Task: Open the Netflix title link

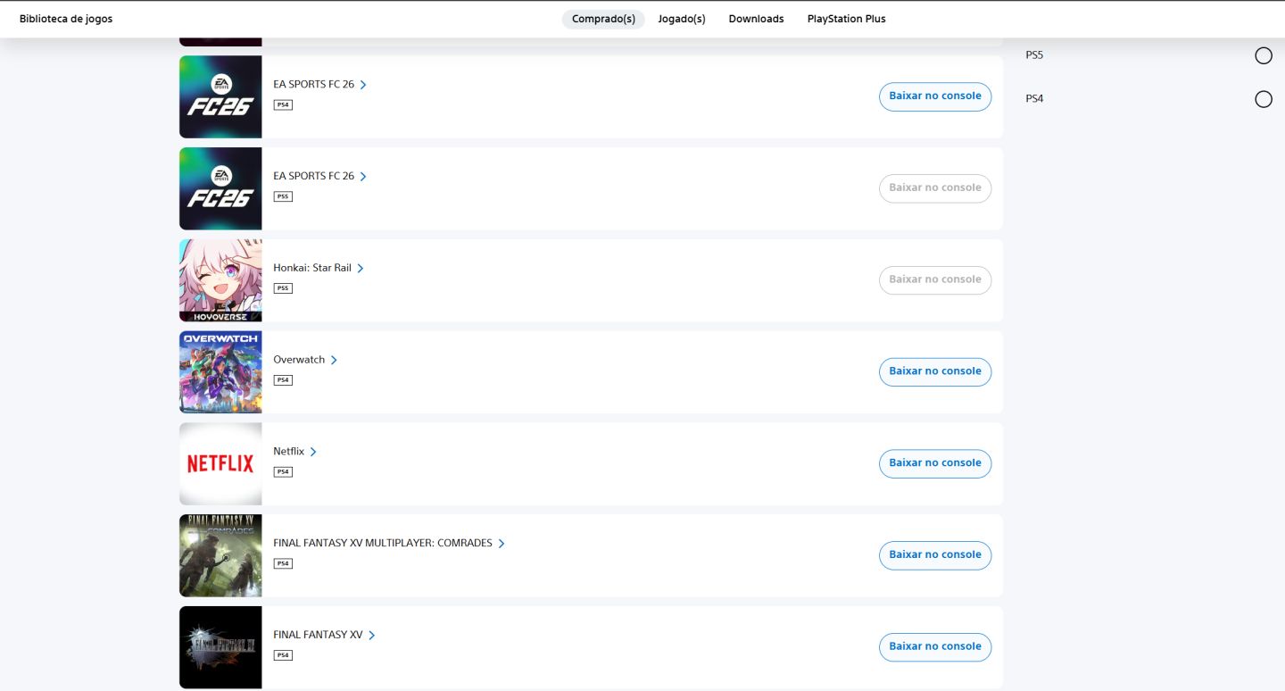Action: click(289, 452)
